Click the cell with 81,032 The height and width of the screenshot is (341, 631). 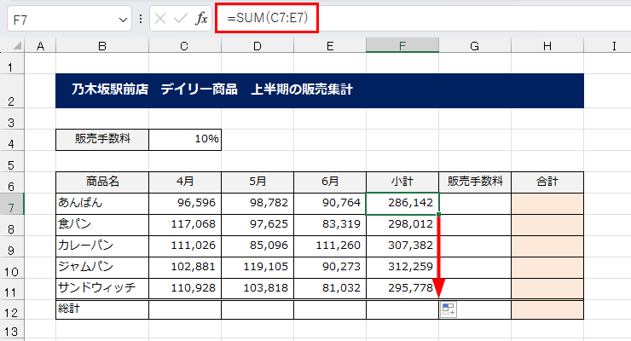[x=330, y=289]
